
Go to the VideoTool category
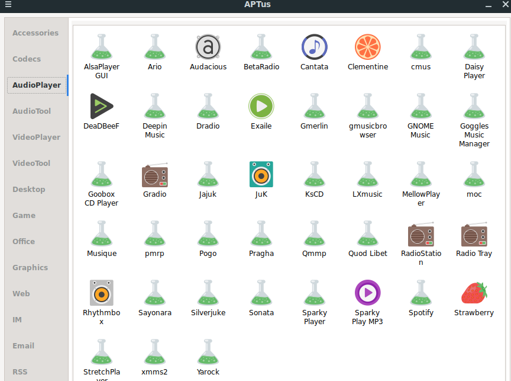tap(31, 163)
